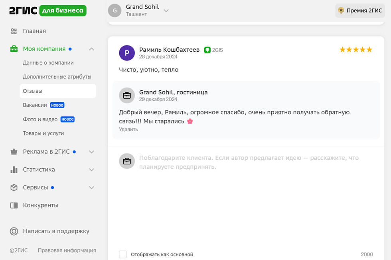Click the green briefcase Моя компания icon
391x260 pixels.
point(14,49)
